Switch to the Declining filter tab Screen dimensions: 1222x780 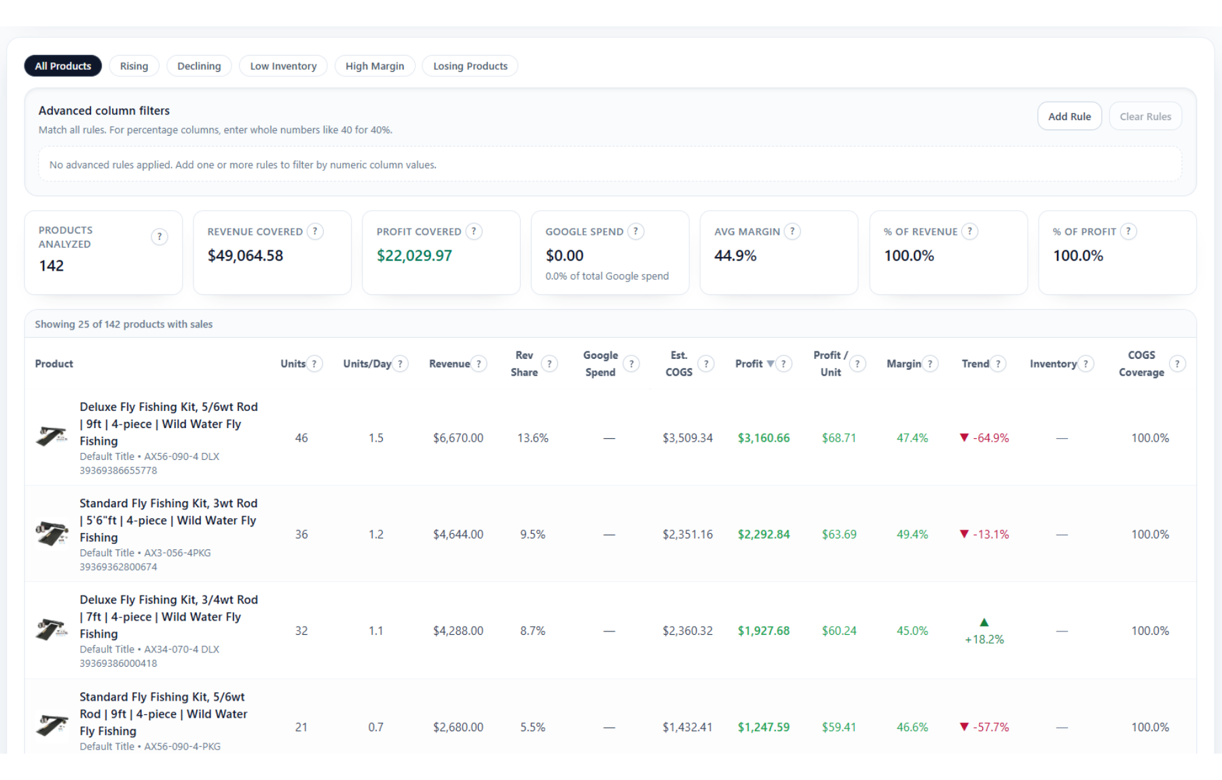click(199, 66)
